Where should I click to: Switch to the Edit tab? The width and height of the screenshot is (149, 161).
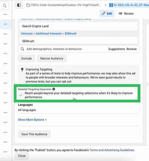click(x=107, y=13)
